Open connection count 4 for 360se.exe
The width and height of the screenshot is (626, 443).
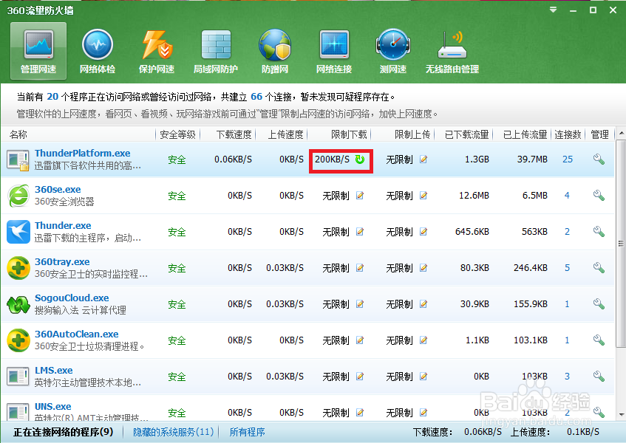[567, 196]
